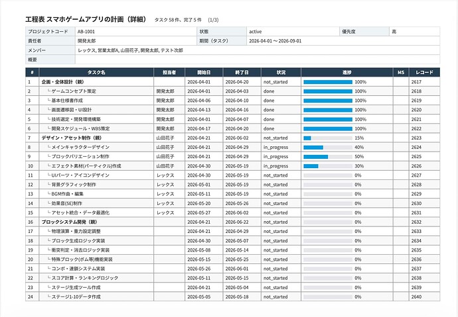The width and height of the screenshot is (458, 317).
Task: Select the task メインキャラクターデザイン
Action: 80,148
